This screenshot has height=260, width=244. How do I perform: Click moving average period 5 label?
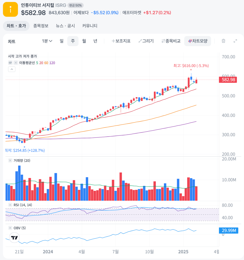(37, 63)
